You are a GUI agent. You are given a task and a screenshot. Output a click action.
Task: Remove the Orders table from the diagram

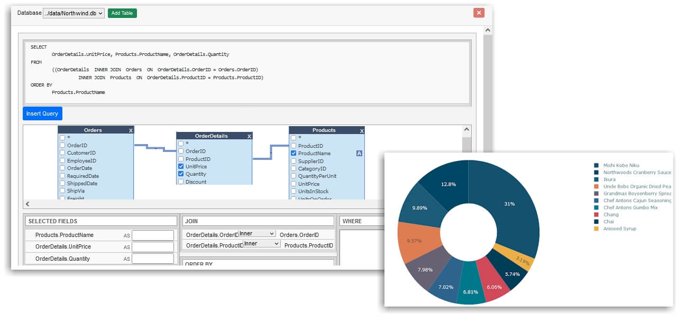pos(131,130)
